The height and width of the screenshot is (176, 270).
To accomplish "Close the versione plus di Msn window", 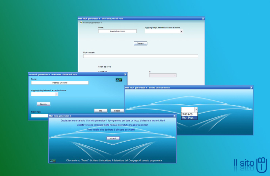I will click(x=203, y=19).
